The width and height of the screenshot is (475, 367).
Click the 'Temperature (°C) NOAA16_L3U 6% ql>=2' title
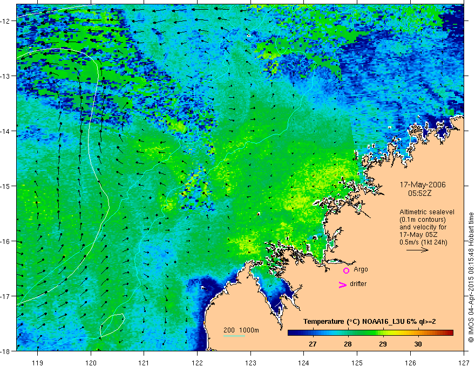pos(370,322)
